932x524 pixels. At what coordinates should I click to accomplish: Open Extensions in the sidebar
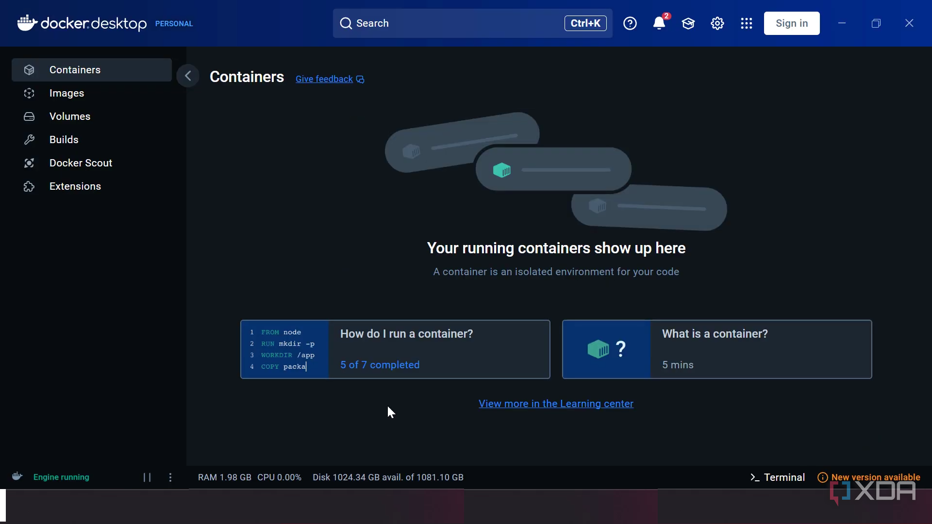tap(92, 186)
